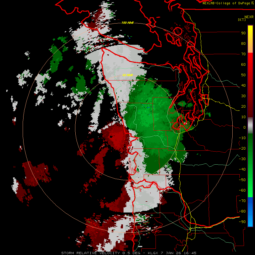The height and width of the screenshot is (255, 255).
Task: Click the 90 value on the velocity scale
Action: point(243,33)
